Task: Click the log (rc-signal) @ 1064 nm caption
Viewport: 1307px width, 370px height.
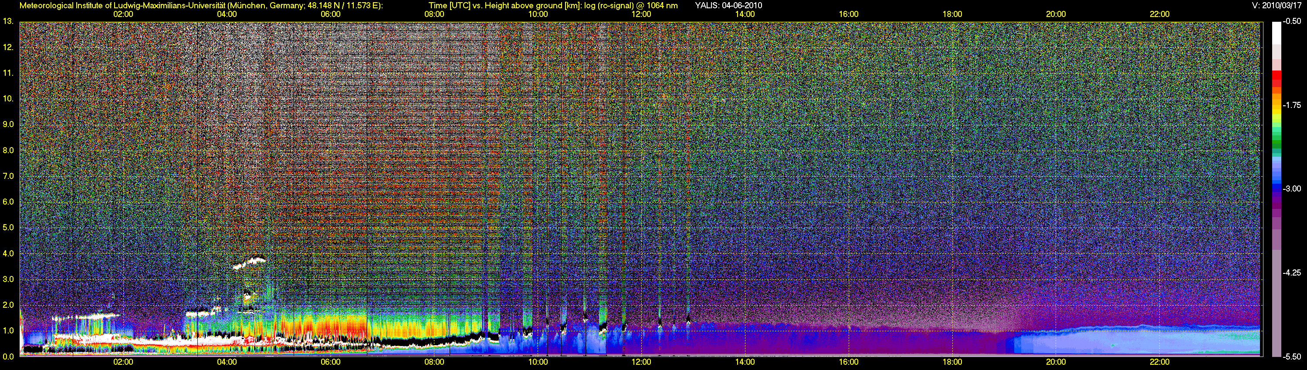Action: tap(631, 6)
